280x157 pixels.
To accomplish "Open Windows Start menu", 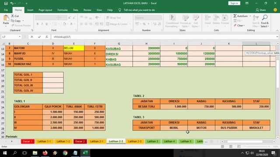I will [5, 153].
